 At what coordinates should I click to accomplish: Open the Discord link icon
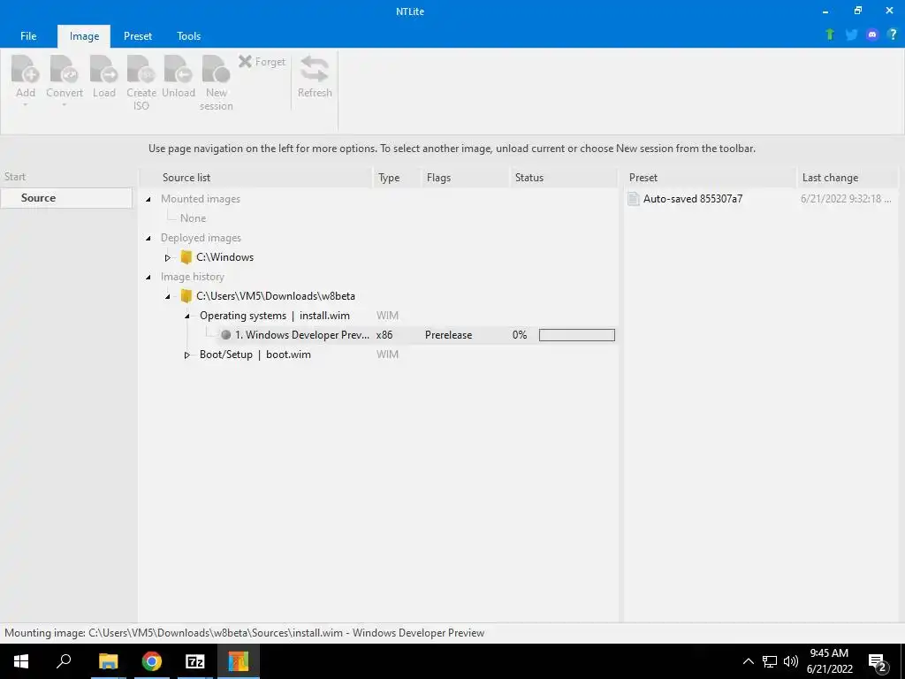[x=872, y=34]
